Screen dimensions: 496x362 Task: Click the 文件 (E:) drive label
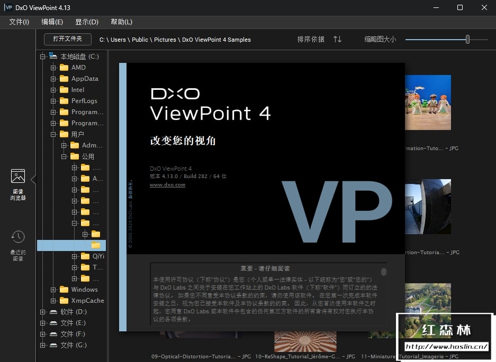pos(73,323)
